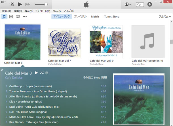Close the expanded album detail panel
This screenshot has height=126, width=173.
coord(2,70)
